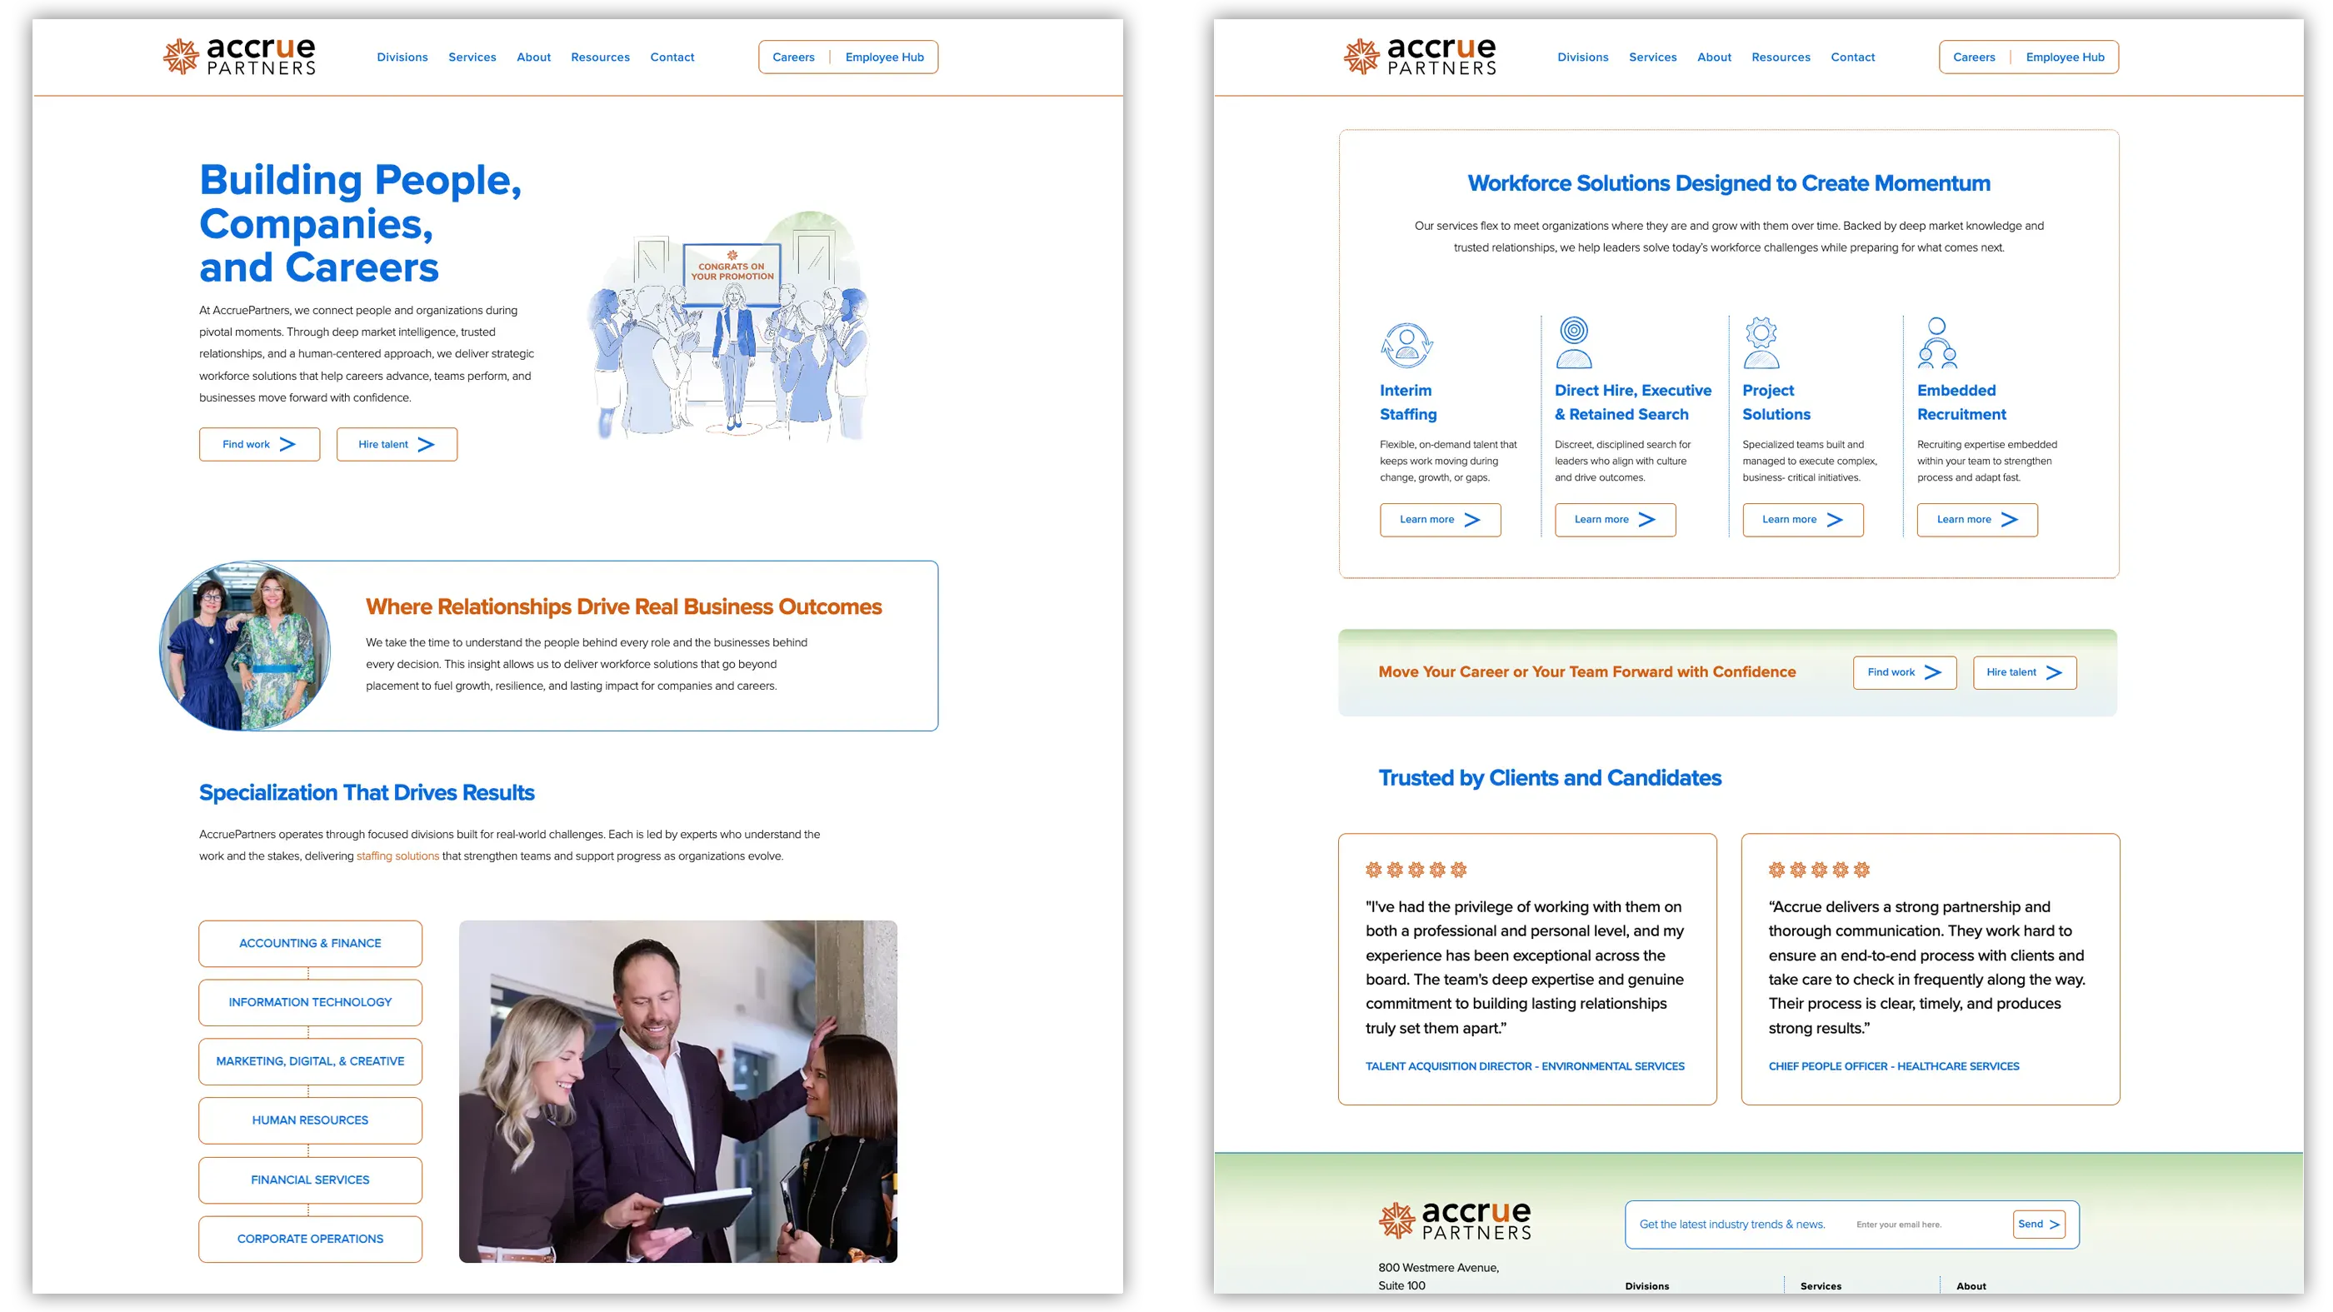Open the Careers page from the header

point(793,56)
